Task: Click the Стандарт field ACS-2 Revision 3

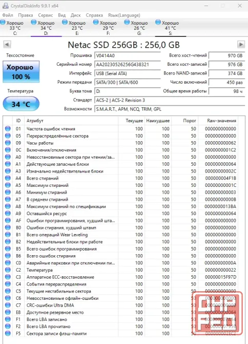Action: coord(170,100)
